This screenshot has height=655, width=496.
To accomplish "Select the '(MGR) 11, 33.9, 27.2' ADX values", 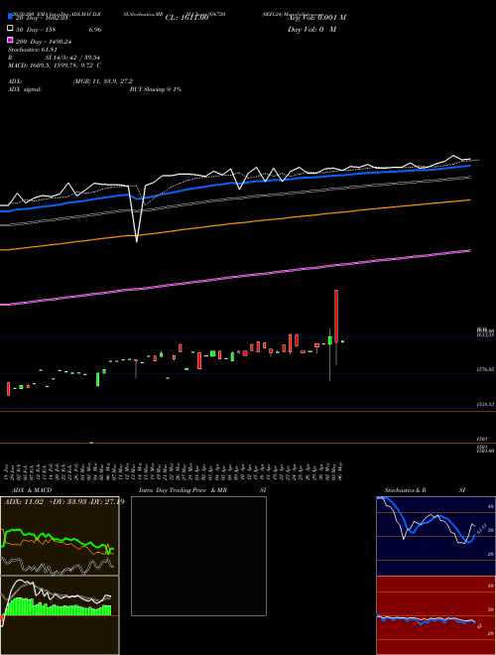I will click(x=103, y=81).
